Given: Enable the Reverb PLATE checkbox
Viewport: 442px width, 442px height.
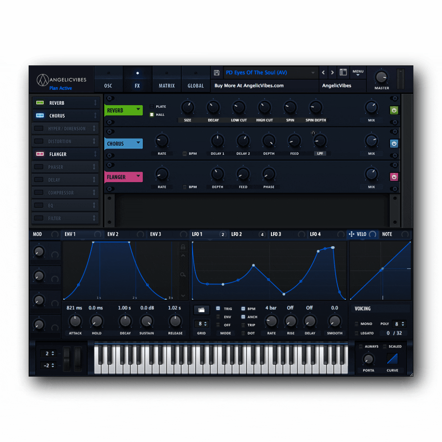Looking at the screenshot, I should click(152, 107).
